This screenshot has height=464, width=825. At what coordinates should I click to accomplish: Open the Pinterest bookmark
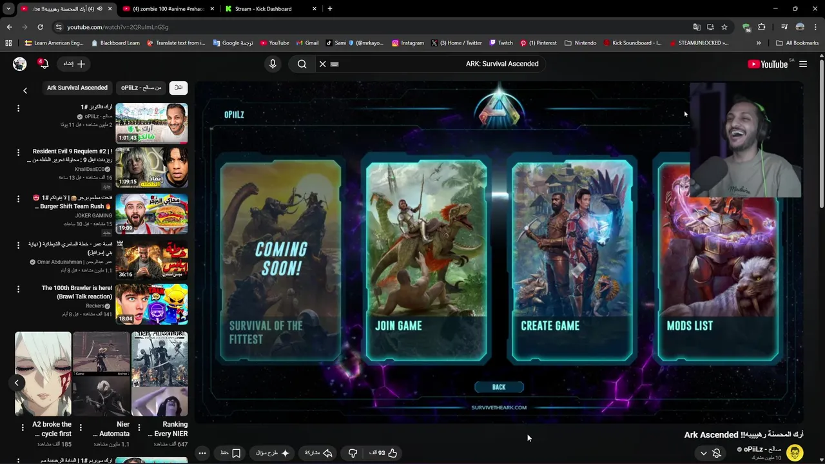(x=538, y=43)
